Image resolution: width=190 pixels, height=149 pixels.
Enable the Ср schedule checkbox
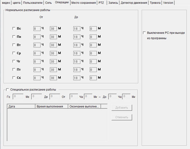[14, 53]
